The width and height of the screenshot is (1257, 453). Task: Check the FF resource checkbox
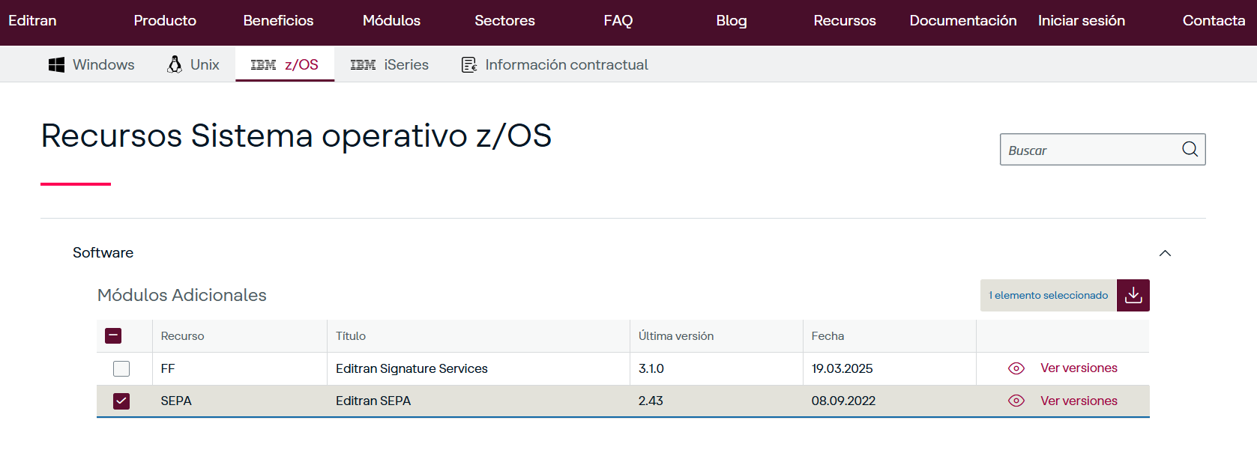[121, 368]
